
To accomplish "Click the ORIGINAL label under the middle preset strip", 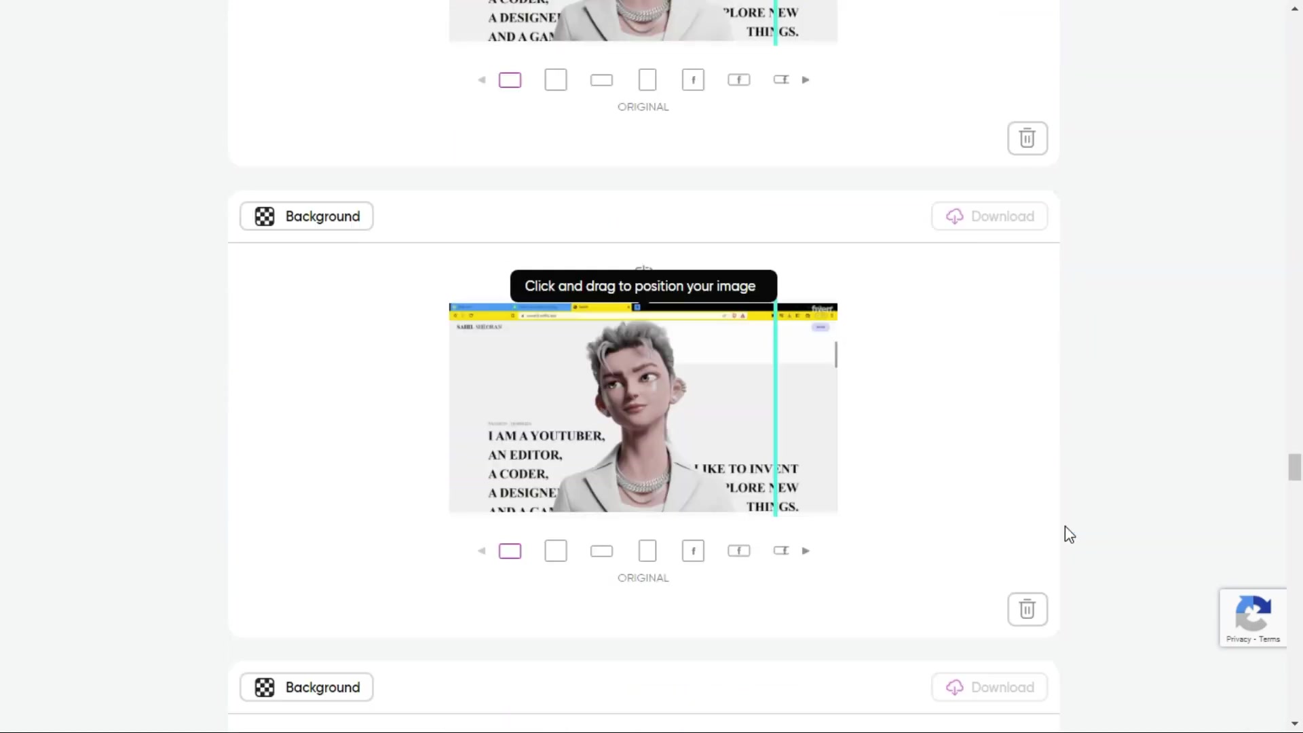I will [643, 578].
